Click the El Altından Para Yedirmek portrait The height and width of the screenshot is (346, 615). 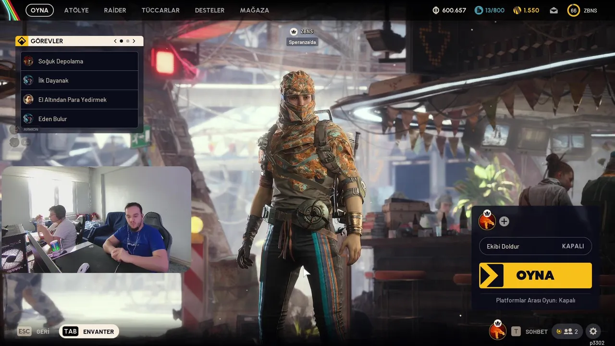click(28, 99)
